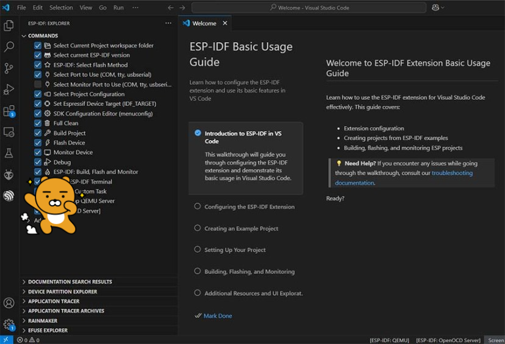Enable checkbox for Select Monitor Port to Use
This screenshot has height=344, width=505.
[38, 84]
